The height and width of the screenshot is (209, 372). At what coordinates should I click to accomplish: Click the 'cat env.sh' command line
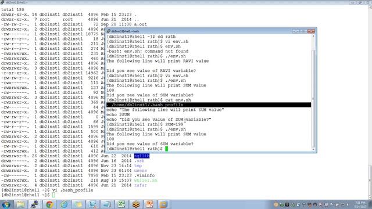pyautogui.click(x=149, y=100)
